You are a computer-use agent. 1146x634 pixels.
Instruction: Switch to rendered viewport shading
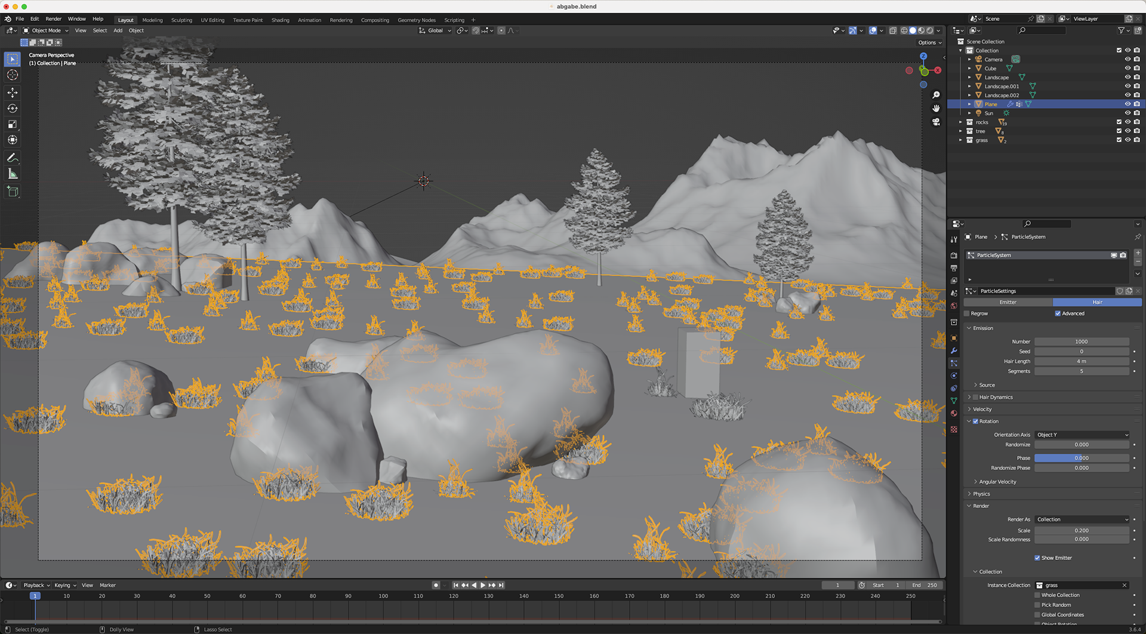tap(929, 30)
